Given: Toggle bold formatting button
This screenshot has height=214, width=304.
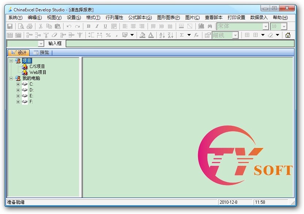Looking at the screenshot, I should click(x=88, y=26).
